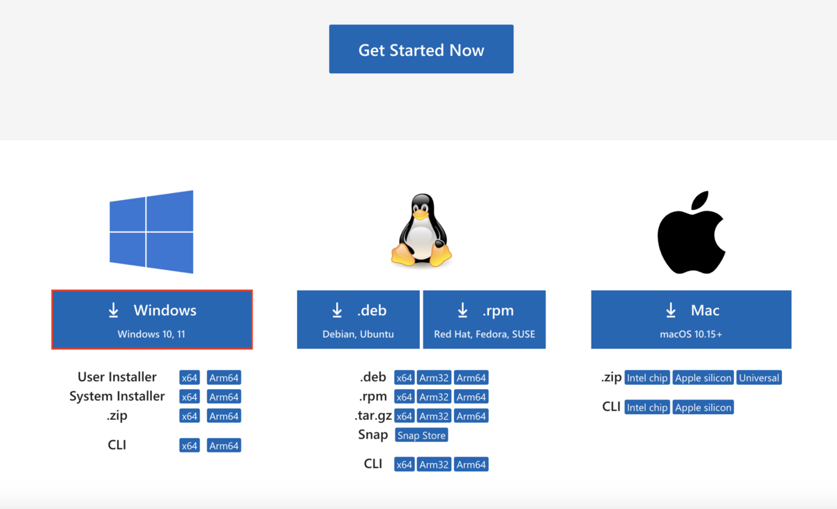The image size is (837, 509).
Task: Download the .rpm package for Red Hat
Action: pyautogui.click(x=484, y=320)
